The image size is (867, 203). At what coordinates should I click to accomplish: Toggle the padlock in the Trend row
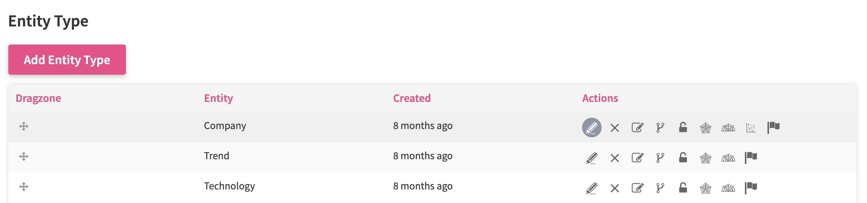click(683, 157)
